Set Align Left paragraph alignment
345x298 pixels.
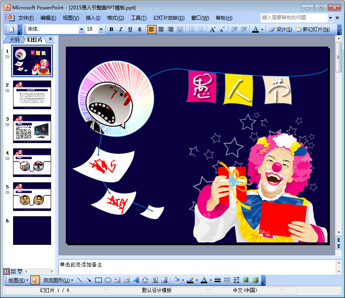(x=152, y=29)
